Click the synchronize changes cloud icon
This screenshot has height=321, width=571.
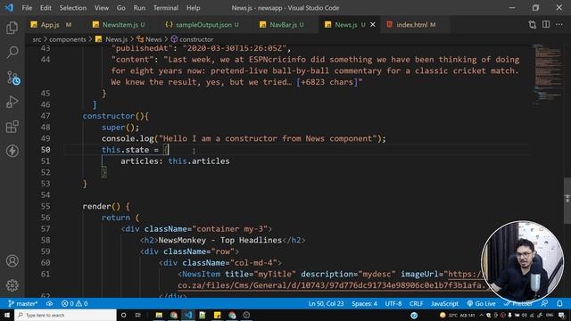[49, 303]
